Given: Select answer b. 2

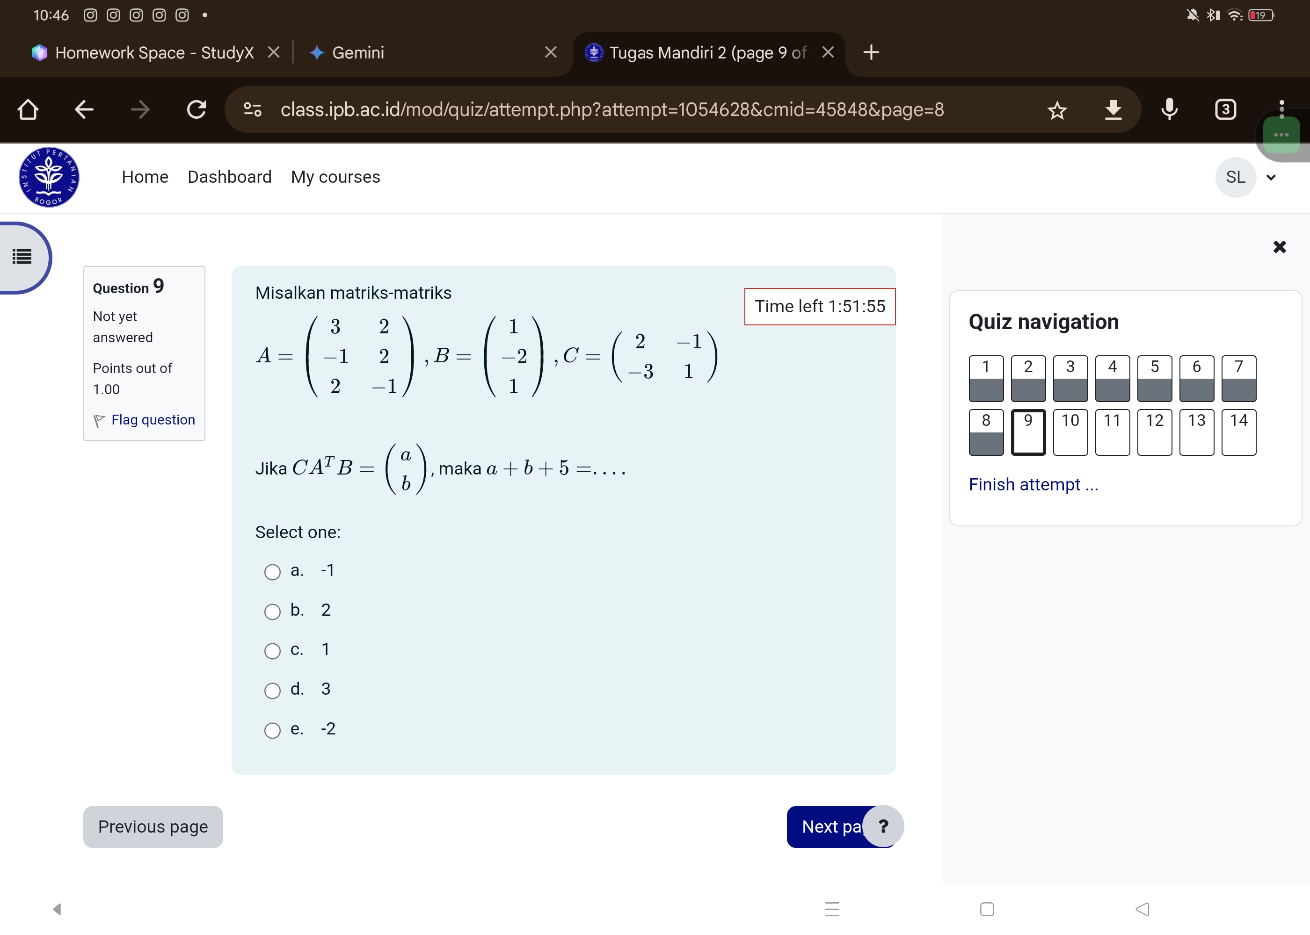Looking at the screenshot, I should (272, 611).
